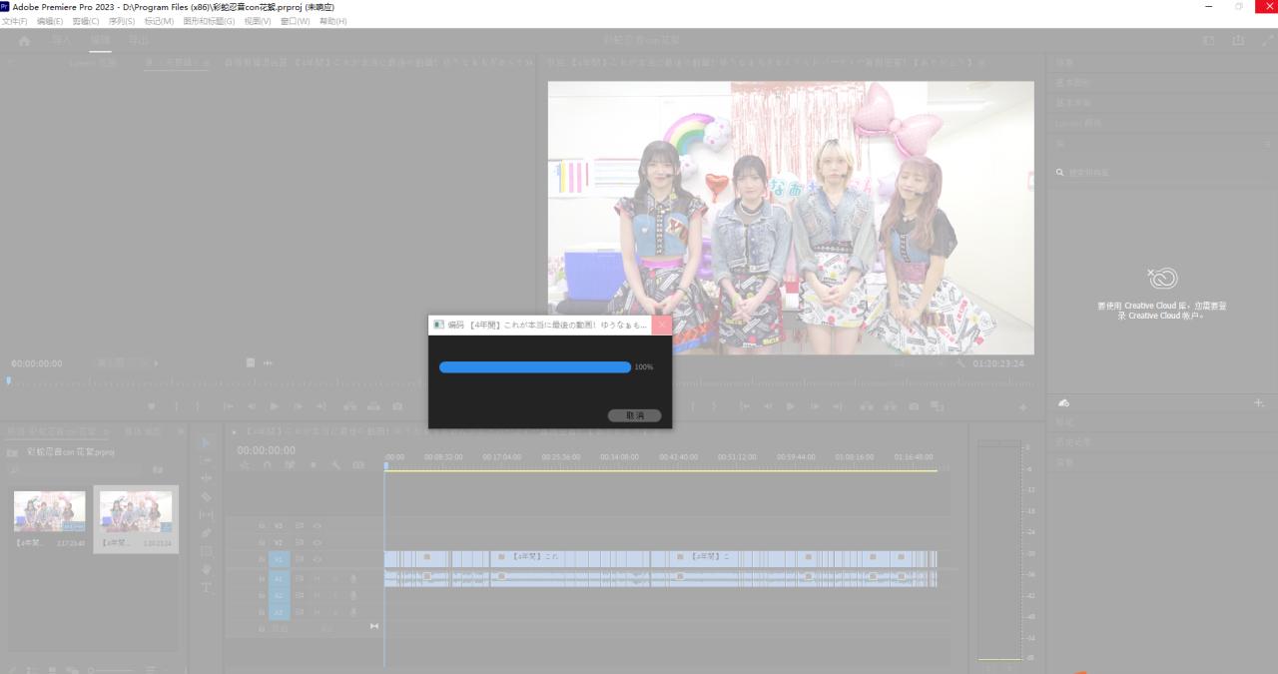Open the 帮助(H) menu
Image resolution: width=1278 pixels, height=674 pixels.
333,21
